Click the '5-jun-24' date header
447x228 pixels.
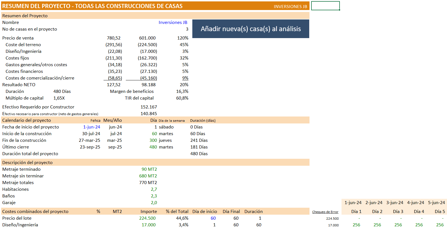436,203
